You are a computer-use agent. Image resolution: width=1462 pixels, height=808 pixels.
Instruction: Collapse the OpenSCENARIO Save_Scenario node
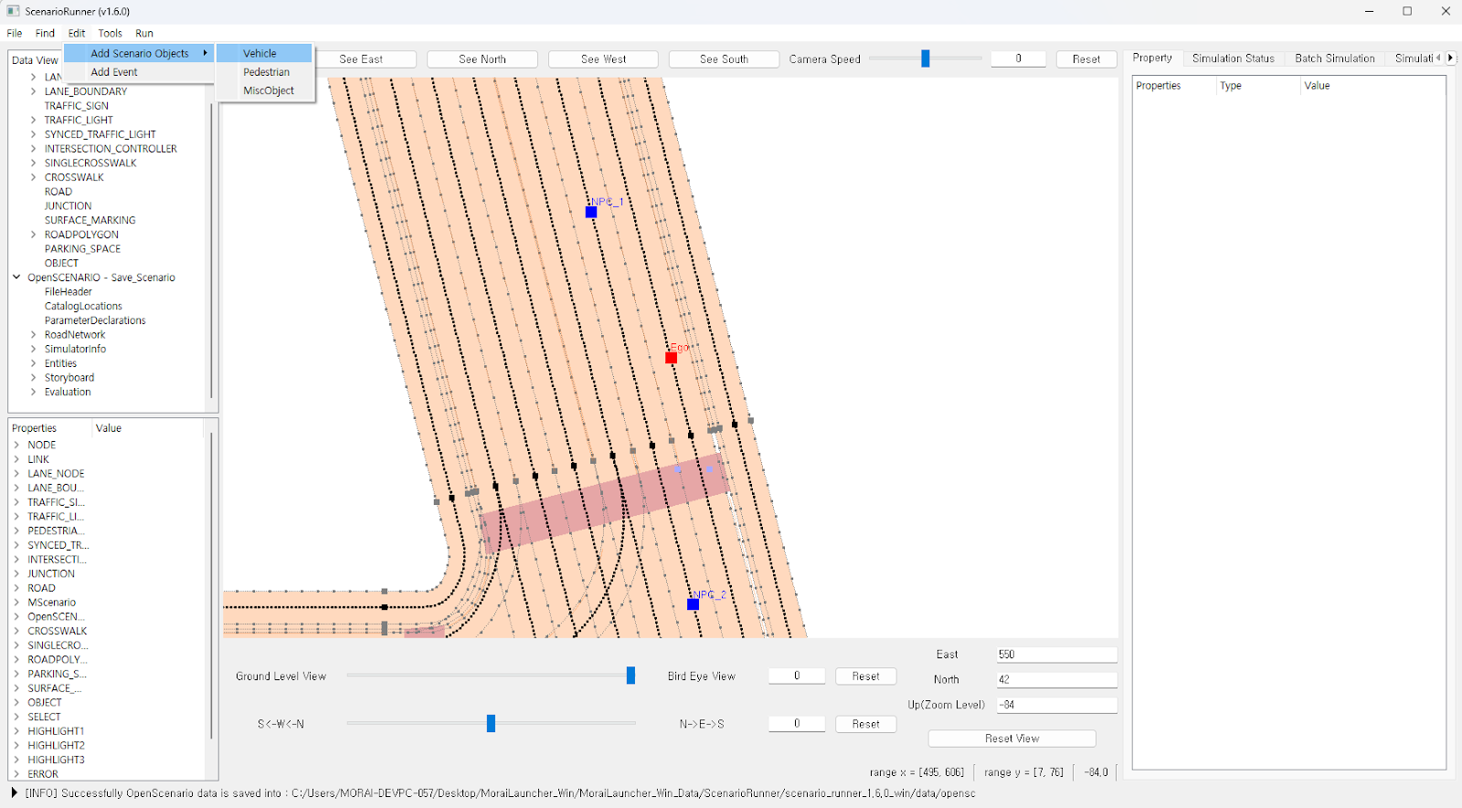tap(16, 278)
